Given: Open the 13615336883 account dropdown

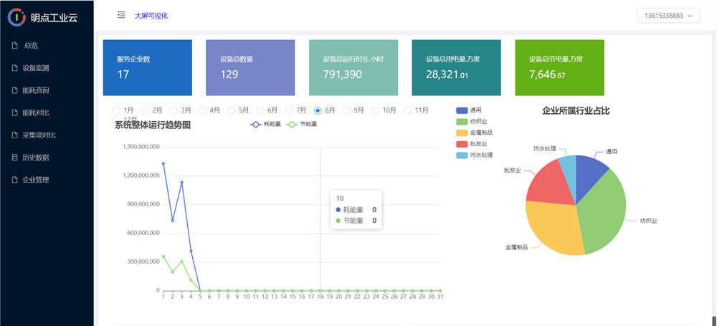Looking at the screenshot, I should (x=668, y=16).
